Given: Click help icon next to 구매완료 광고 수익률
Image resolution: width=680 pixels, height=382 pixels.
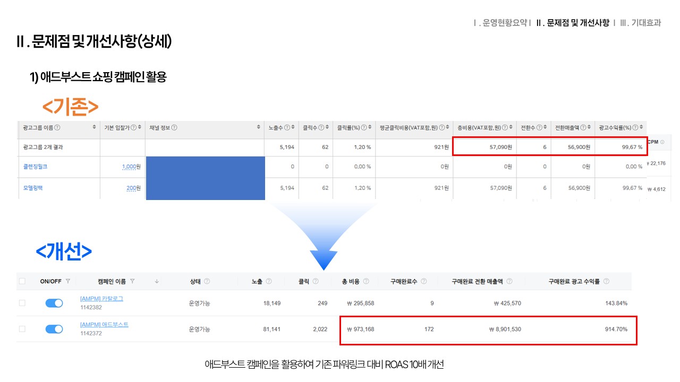Looking at the screenshot, I should coord(606,281).
